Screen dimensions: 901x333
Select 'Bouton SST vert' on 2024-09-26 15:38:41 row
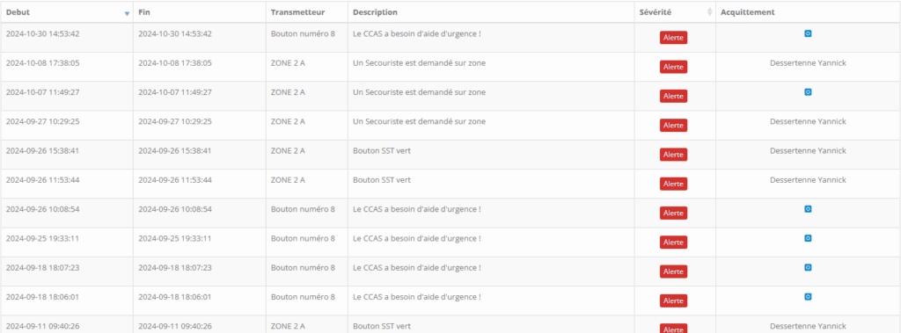pyautogui.click(x=382, y=150)
